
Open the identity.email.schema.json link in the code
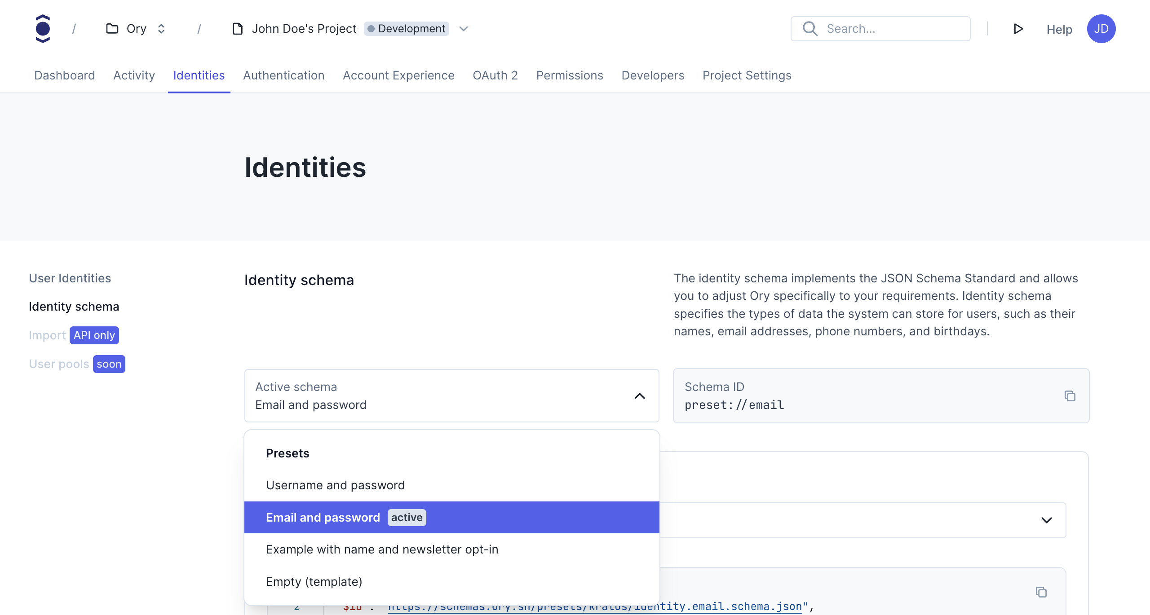coord(597,606)
